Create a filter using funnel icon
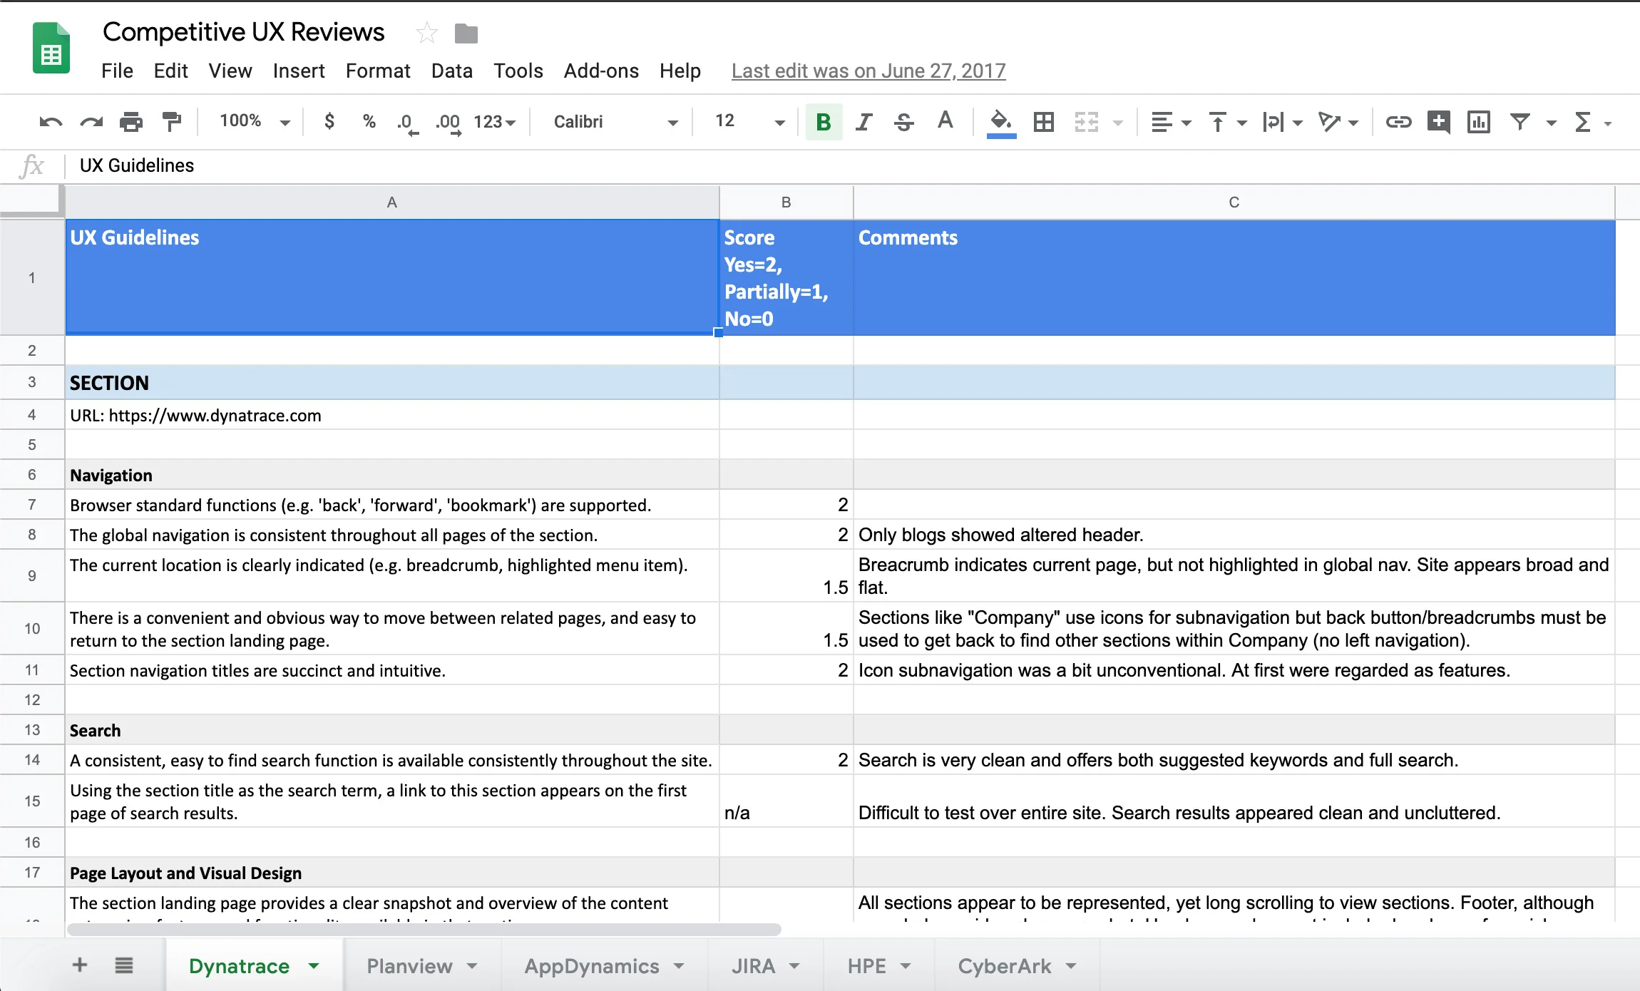The width and height of the screenshot is (1640, 991). coord(1520,122)
